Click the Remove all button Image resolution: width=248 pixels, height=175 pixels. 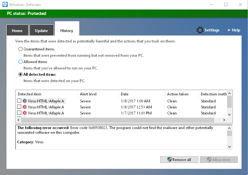click(x=179, y=160)
